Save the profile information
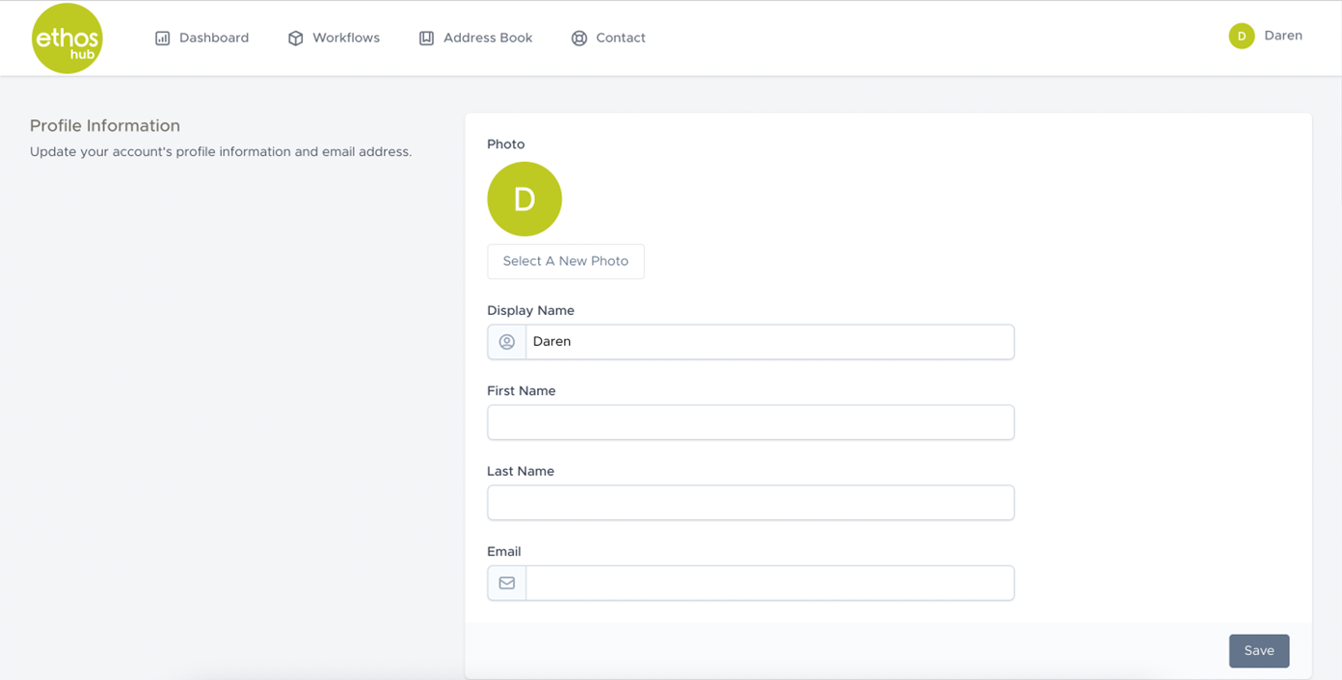Image resolution: width=1342 pixels, height=680 pixels. coord(1258,651)
